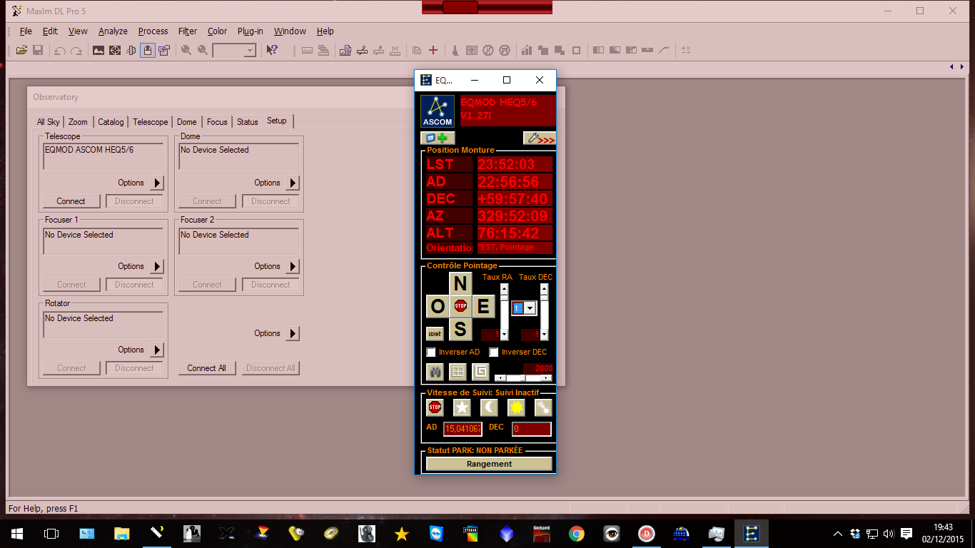Click the EQMOD display mode plus button

point(438,138)
